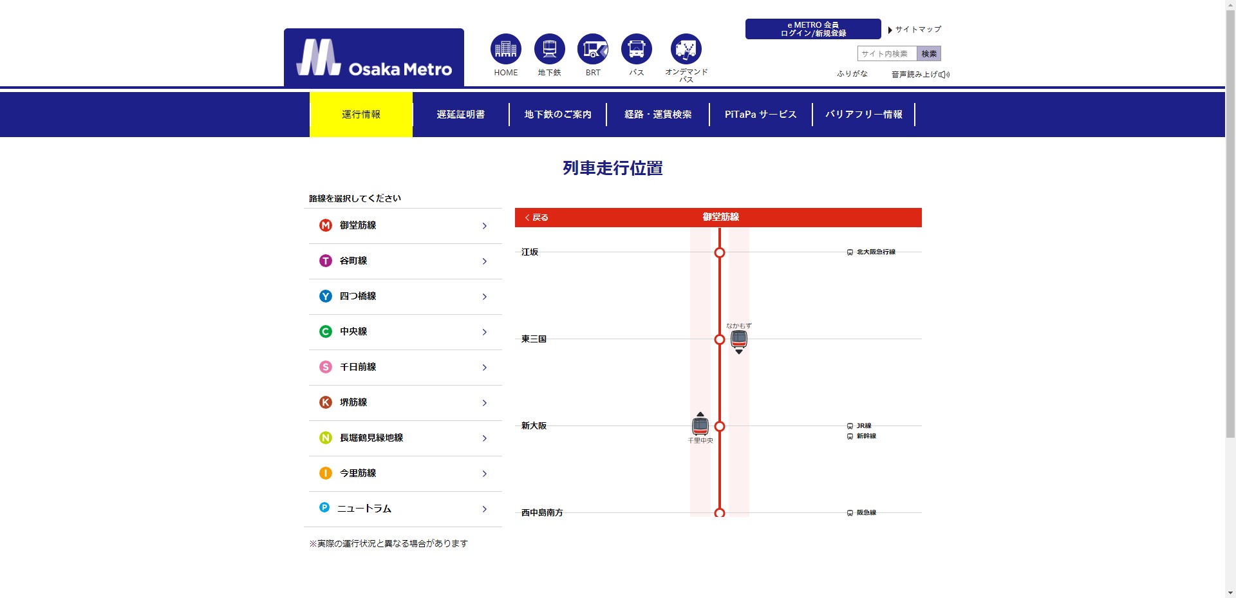Expand the 御堂筋線 line chevron
Screen dimensions: 1236x598
point(485,226)
